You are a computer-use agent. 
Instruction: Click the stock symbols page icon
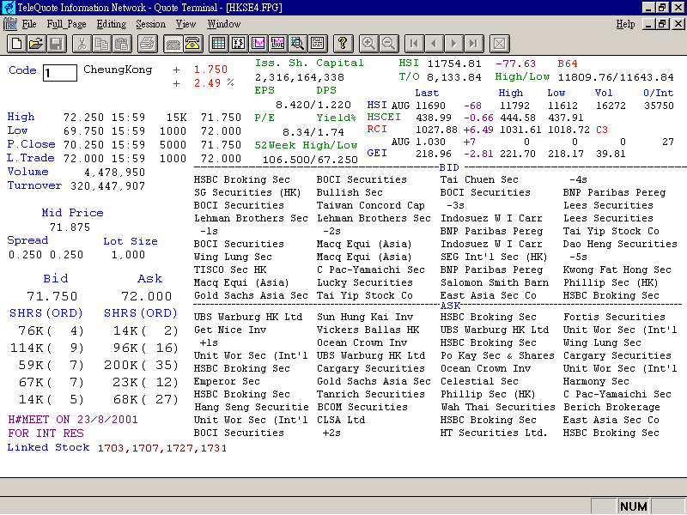point(239,44)
